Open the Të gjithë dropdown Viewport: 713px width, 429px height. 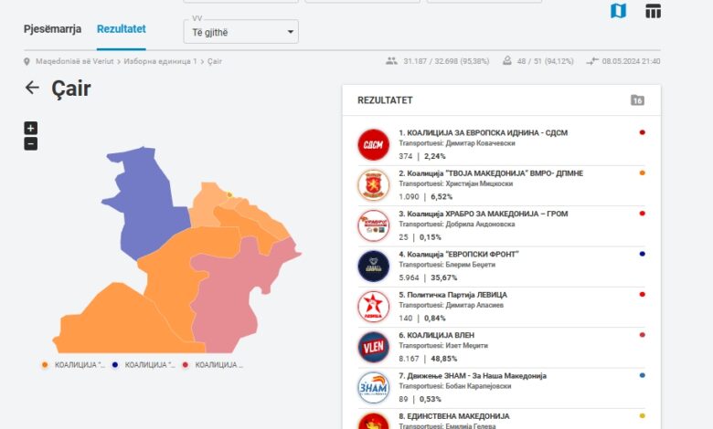(x=241, y=32)
